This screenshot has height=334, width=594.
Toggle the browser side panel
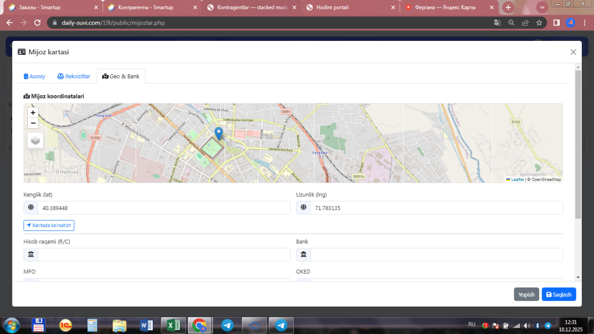[x=556, y=23]
